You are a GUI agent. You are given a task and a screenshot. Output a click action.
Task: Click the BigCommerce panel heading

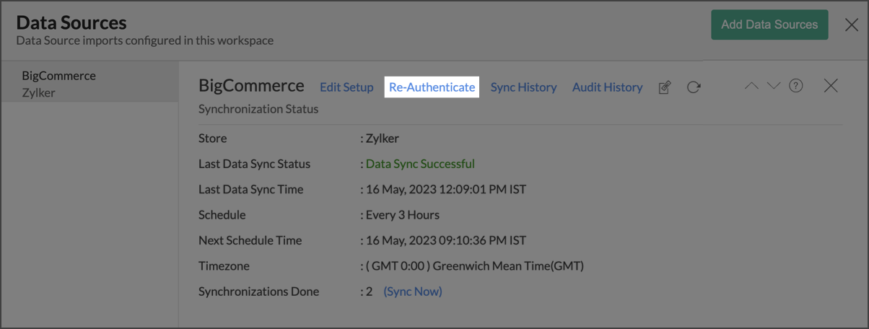point(251,86)
